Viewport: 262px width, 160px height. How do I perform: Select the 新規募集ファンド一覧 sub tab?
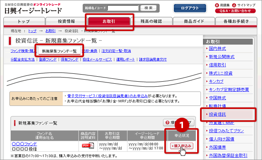59,51
